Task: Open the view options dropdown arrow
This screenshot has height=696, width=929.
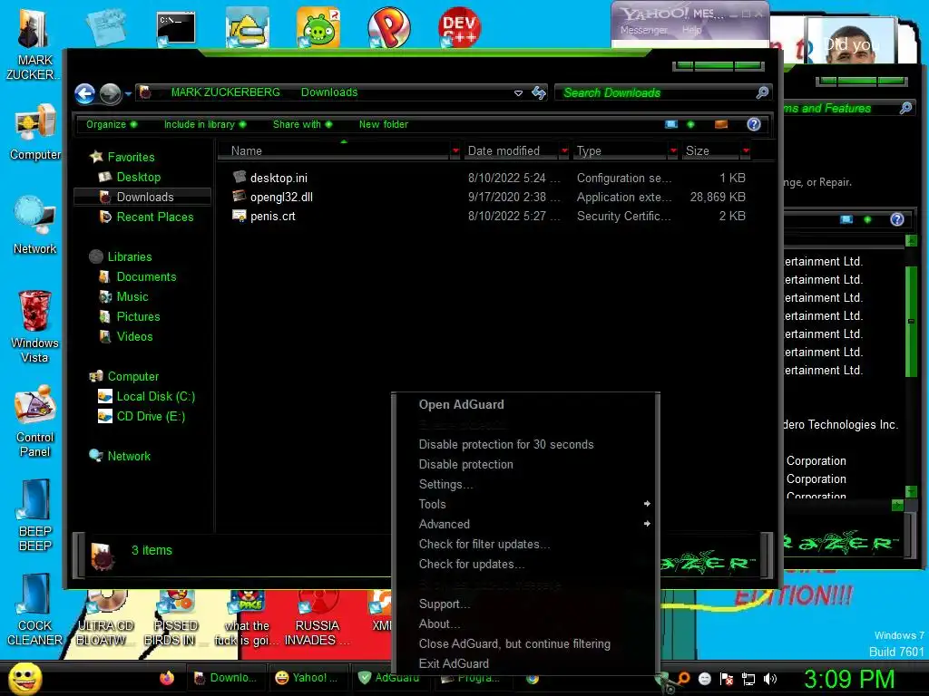Action: [x=690, y=124]
